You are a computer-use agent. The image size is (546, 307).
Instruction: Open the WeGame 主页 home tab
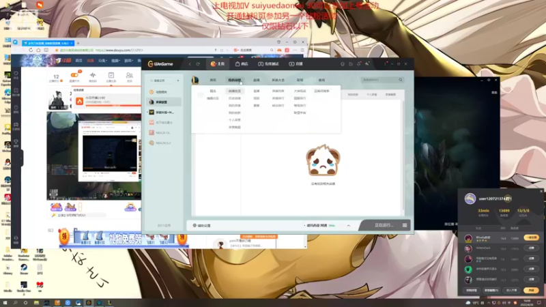pos(218,64)
